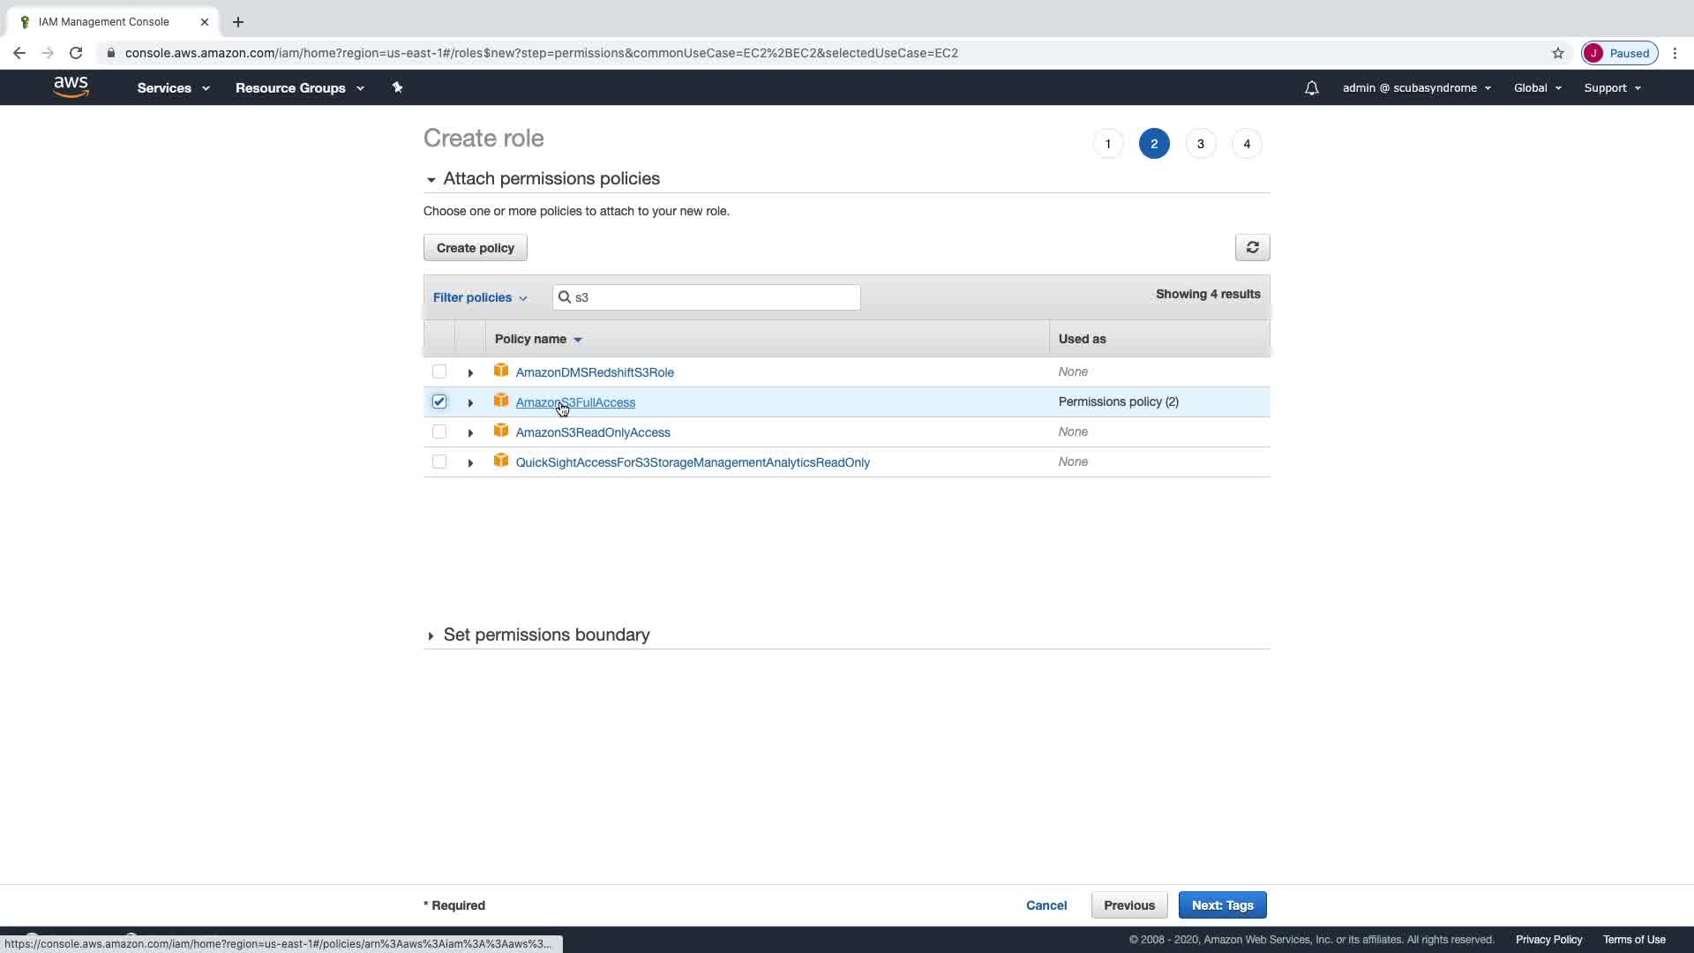Open the Services menu
Screen dimensions: 1694x953
coord(173,88)
